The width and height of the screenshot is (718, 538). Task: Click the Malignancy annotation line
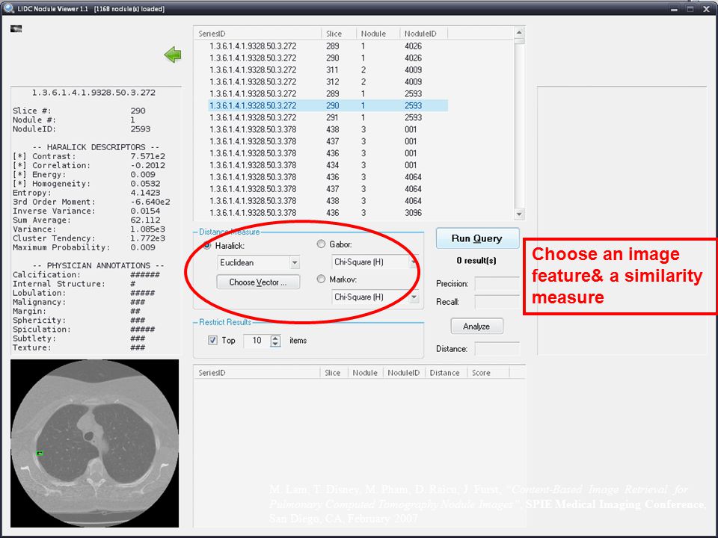[79, 302]
